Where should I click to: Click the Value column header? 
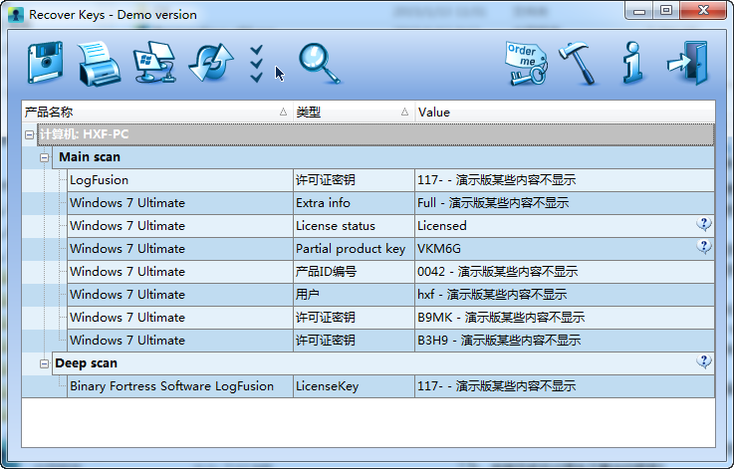(565, 112)
